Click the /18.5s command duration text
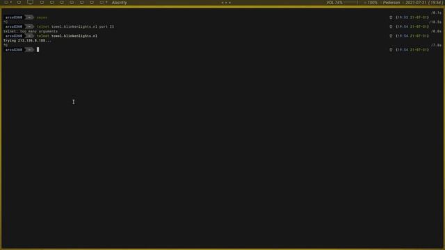Screen dimensions: 445x250 (435, 22)
